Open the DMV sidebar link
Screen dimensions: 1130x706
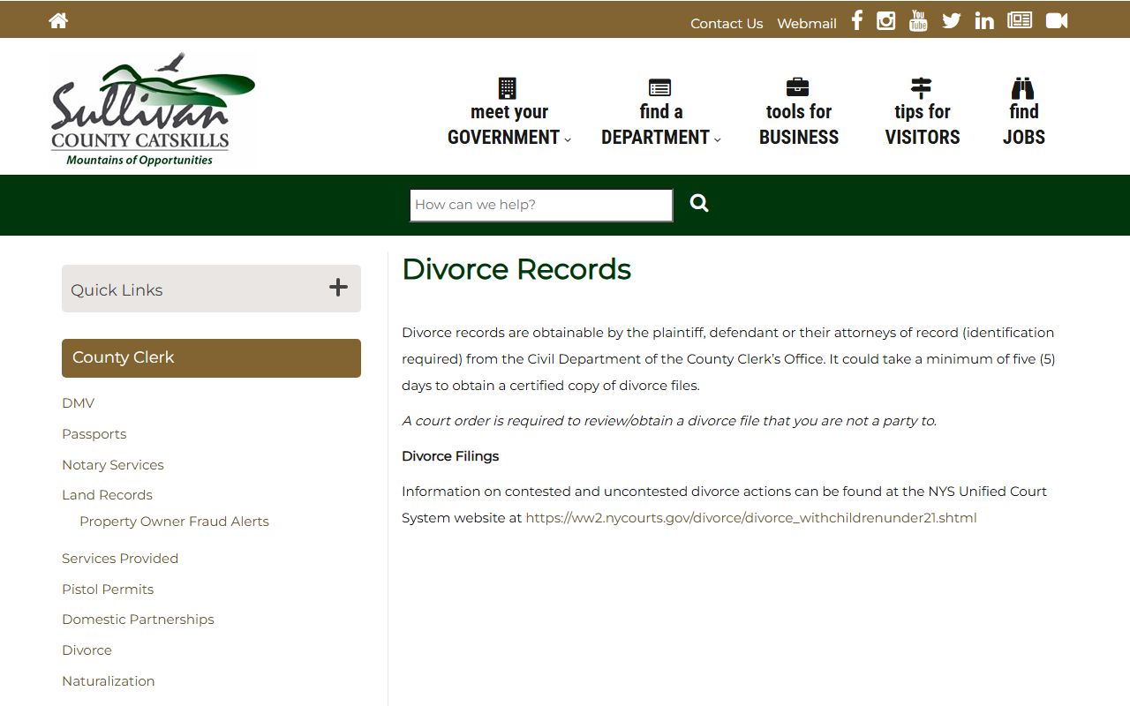click(78, 403)
